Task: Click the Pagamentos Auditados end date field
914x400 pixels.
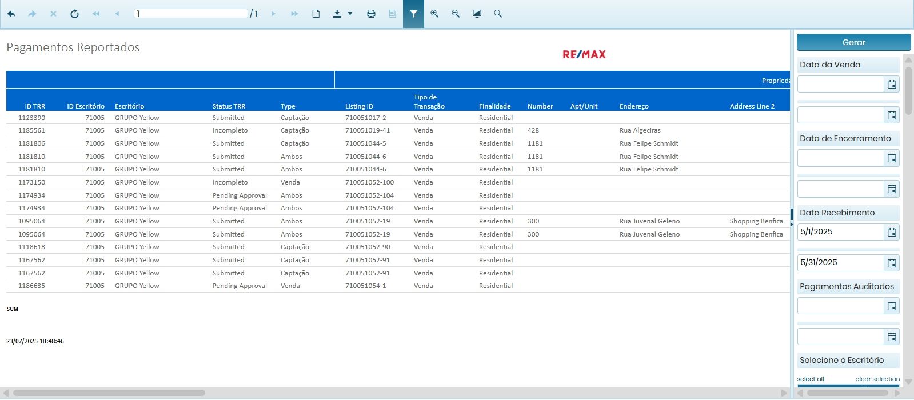Action: [841, 337]
